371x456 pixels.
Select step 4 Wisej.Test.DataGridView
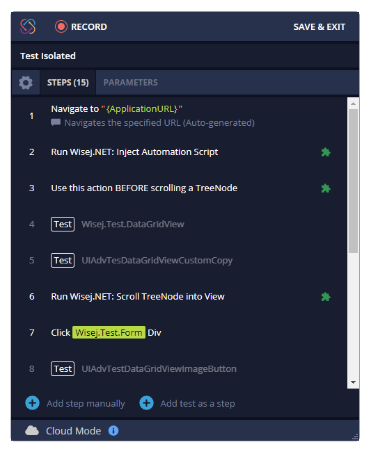pos(179,225)
